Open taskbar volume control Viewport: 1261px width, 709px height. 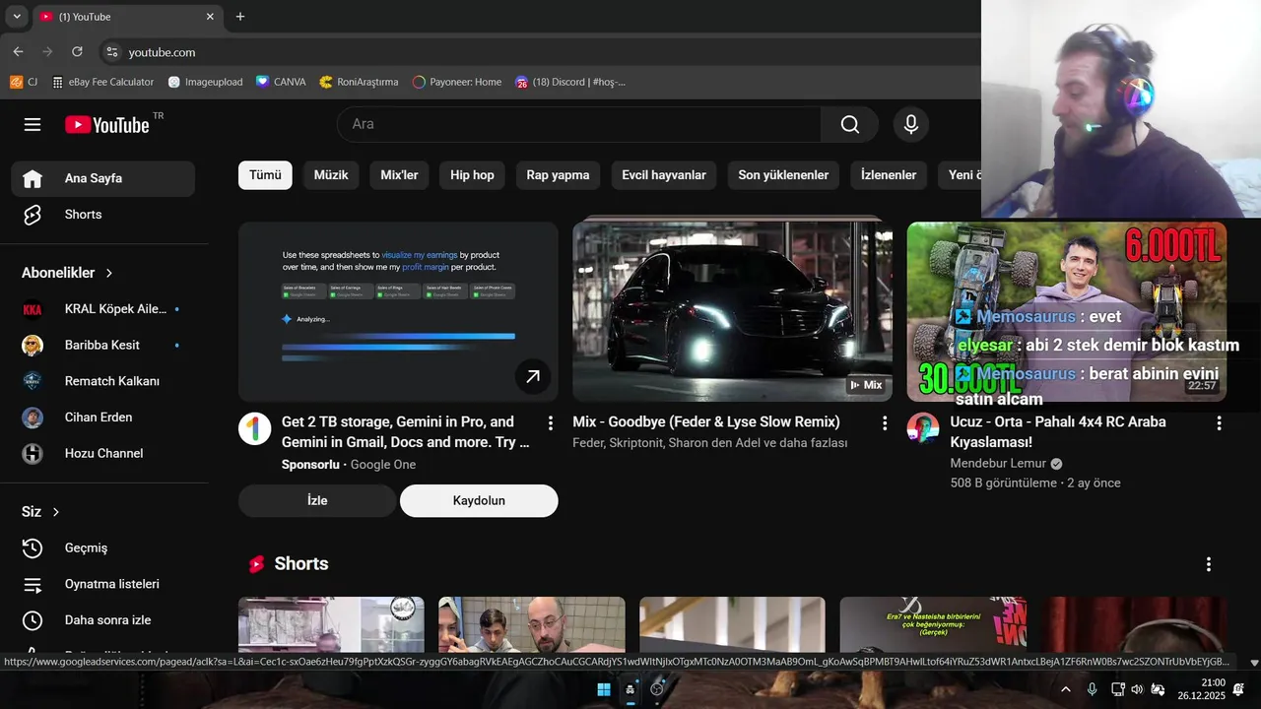pos(1137,689)
